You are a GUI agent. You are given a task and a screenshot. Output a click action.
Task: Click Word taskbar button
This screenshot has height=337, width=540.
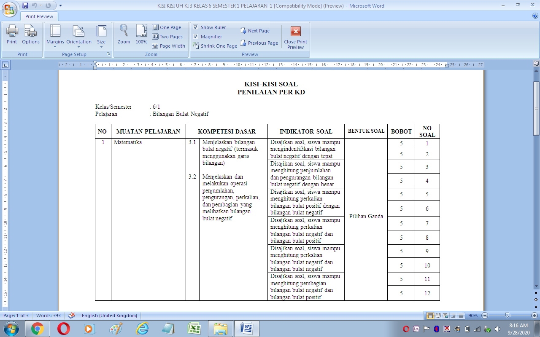(x=246, y=329)
